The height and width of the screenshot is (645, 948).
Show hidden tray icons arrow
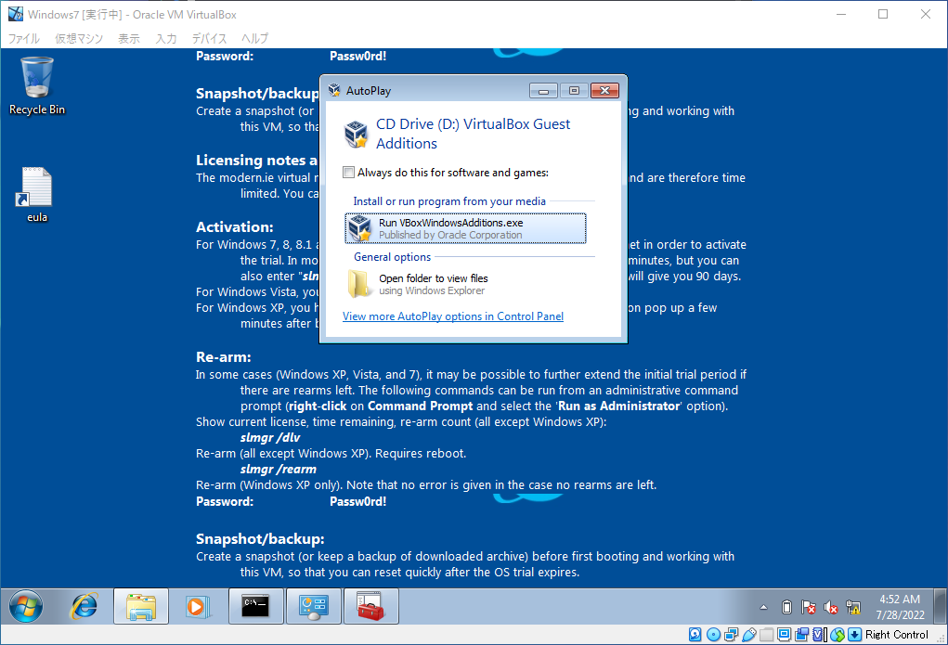[763, 607]
